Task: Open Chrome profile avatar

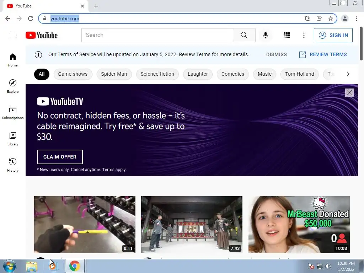Action: 345,18
